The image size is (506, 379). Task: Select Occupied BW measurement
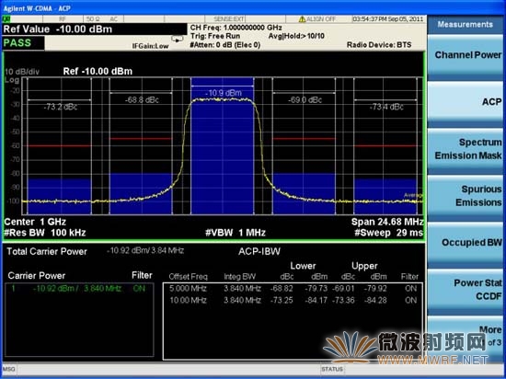tap(465, 243)
